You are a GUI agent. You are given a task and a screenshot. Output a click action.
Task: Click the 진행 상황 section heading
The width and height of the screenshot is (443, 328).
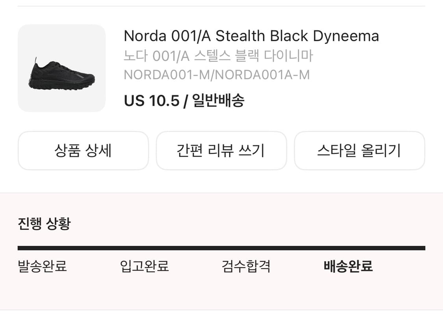44,224
